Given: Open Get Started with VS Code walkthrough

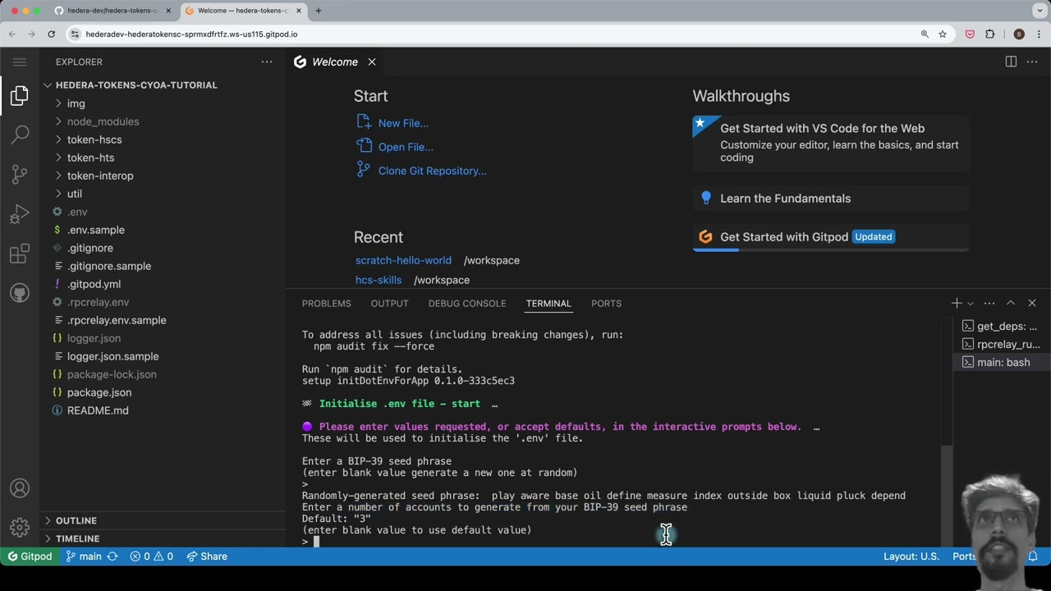Looking at the screenshot, I should point(831,142).
